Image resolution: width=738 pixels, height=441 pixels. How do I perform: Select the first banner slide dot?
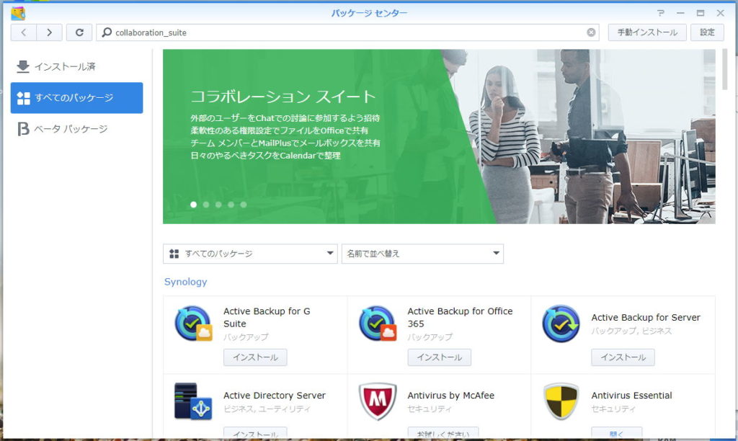pos(193,205)
